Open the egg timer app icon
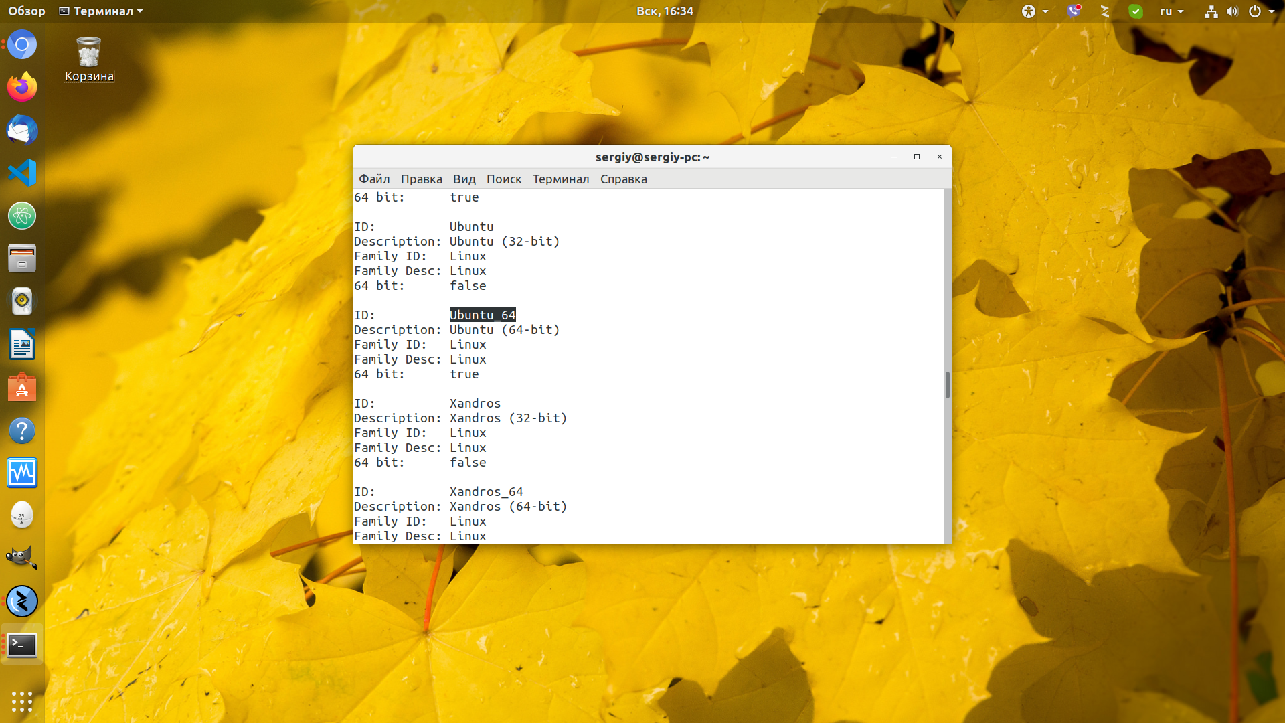1285x723 pixels. [22, 515]
